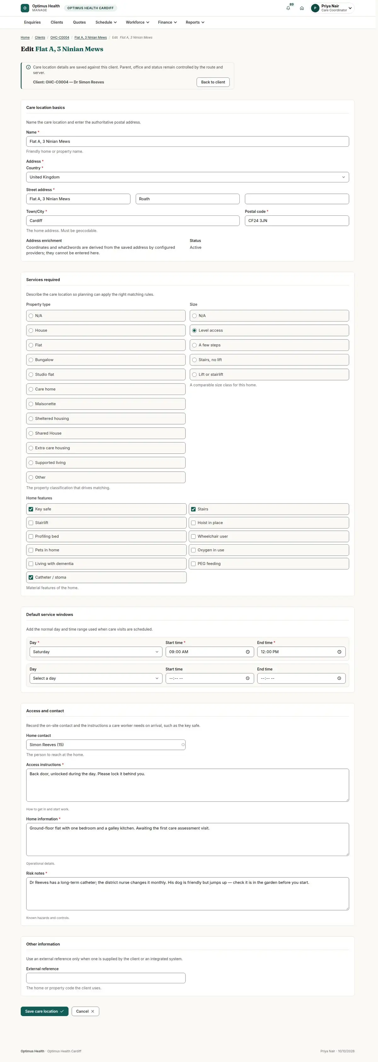Viewport: 378px width, 1062px height.
Task: Click the Town/City input field
Action: tap(133, 220)
